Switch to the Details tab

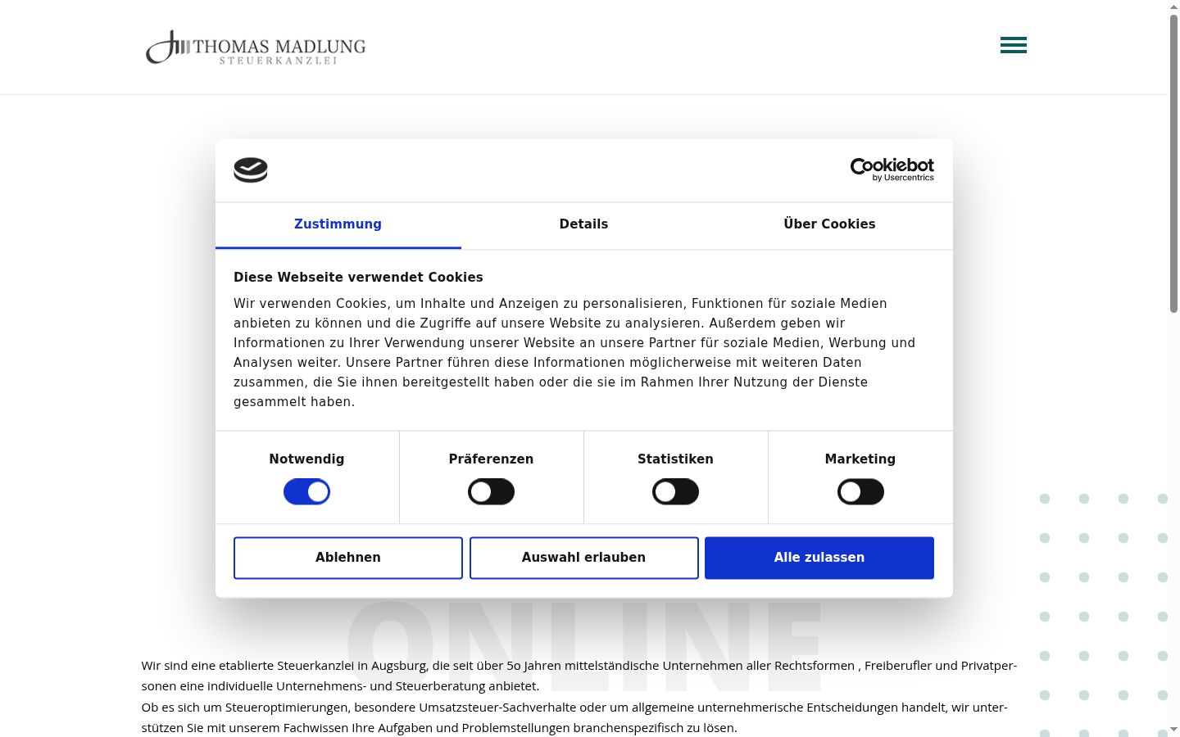point(583,224)
